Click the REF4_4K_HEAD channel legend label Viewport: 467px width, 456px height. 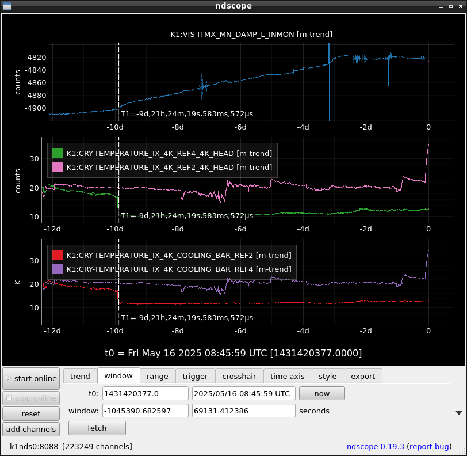tap(169, 153)
